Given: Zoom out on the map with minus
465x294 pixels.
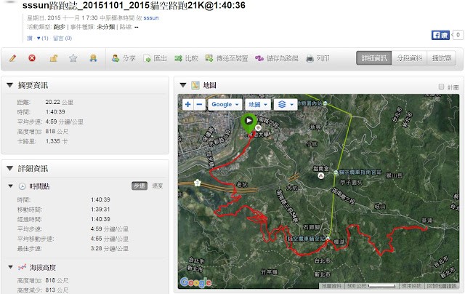Looking at the screenshot, I should [x=199, y=105].
